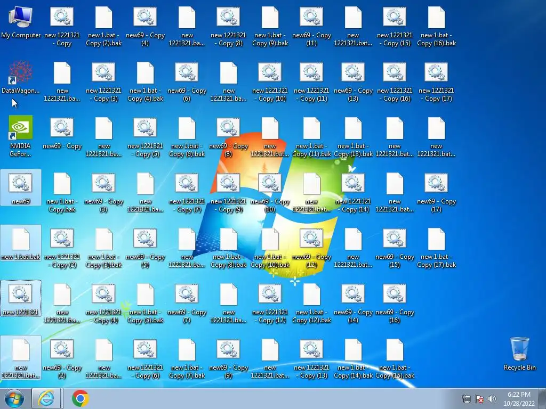Select batch file new 1221321 - Copy (6)

145,358
